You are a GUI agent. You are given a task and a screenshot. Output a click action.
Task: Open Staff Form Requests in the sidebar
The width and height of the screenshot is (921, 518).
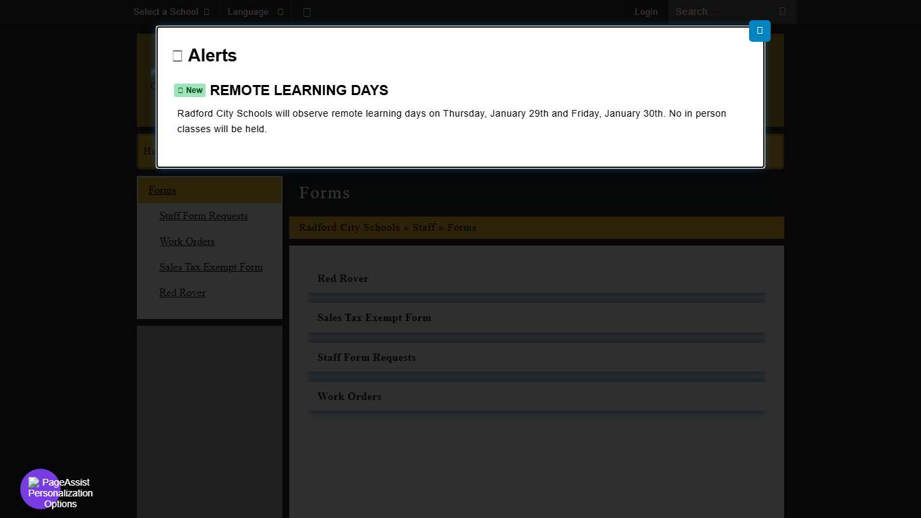click(203, 216)
